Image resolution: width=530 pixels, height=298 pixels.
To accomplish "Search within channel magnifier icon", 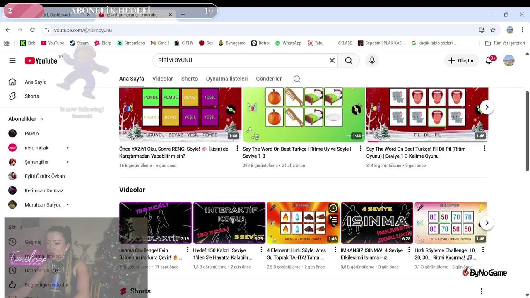I will tap(297, 79).
